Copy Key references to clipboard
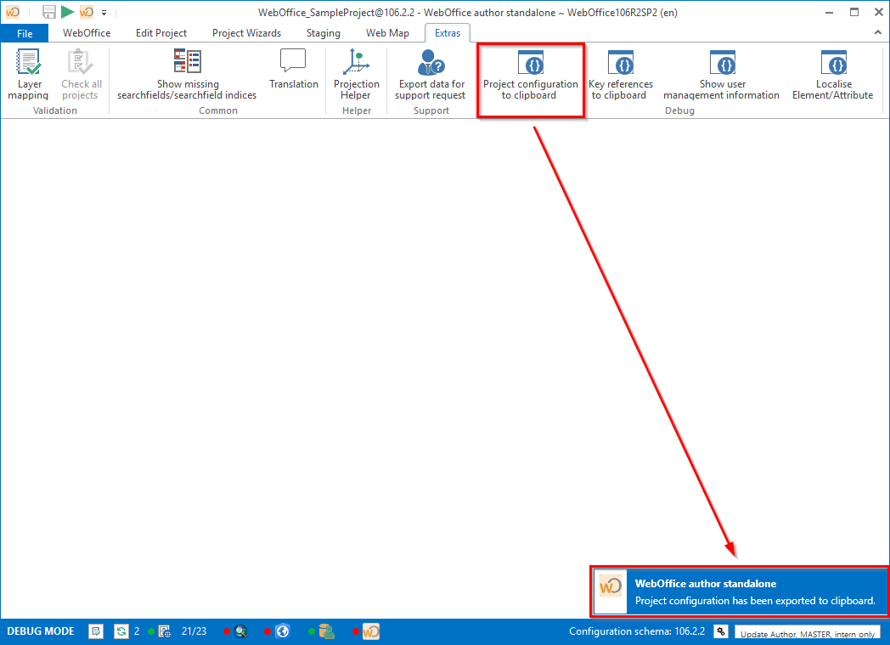The height and width of the screenshot is (645, 890). click(620, 76)
